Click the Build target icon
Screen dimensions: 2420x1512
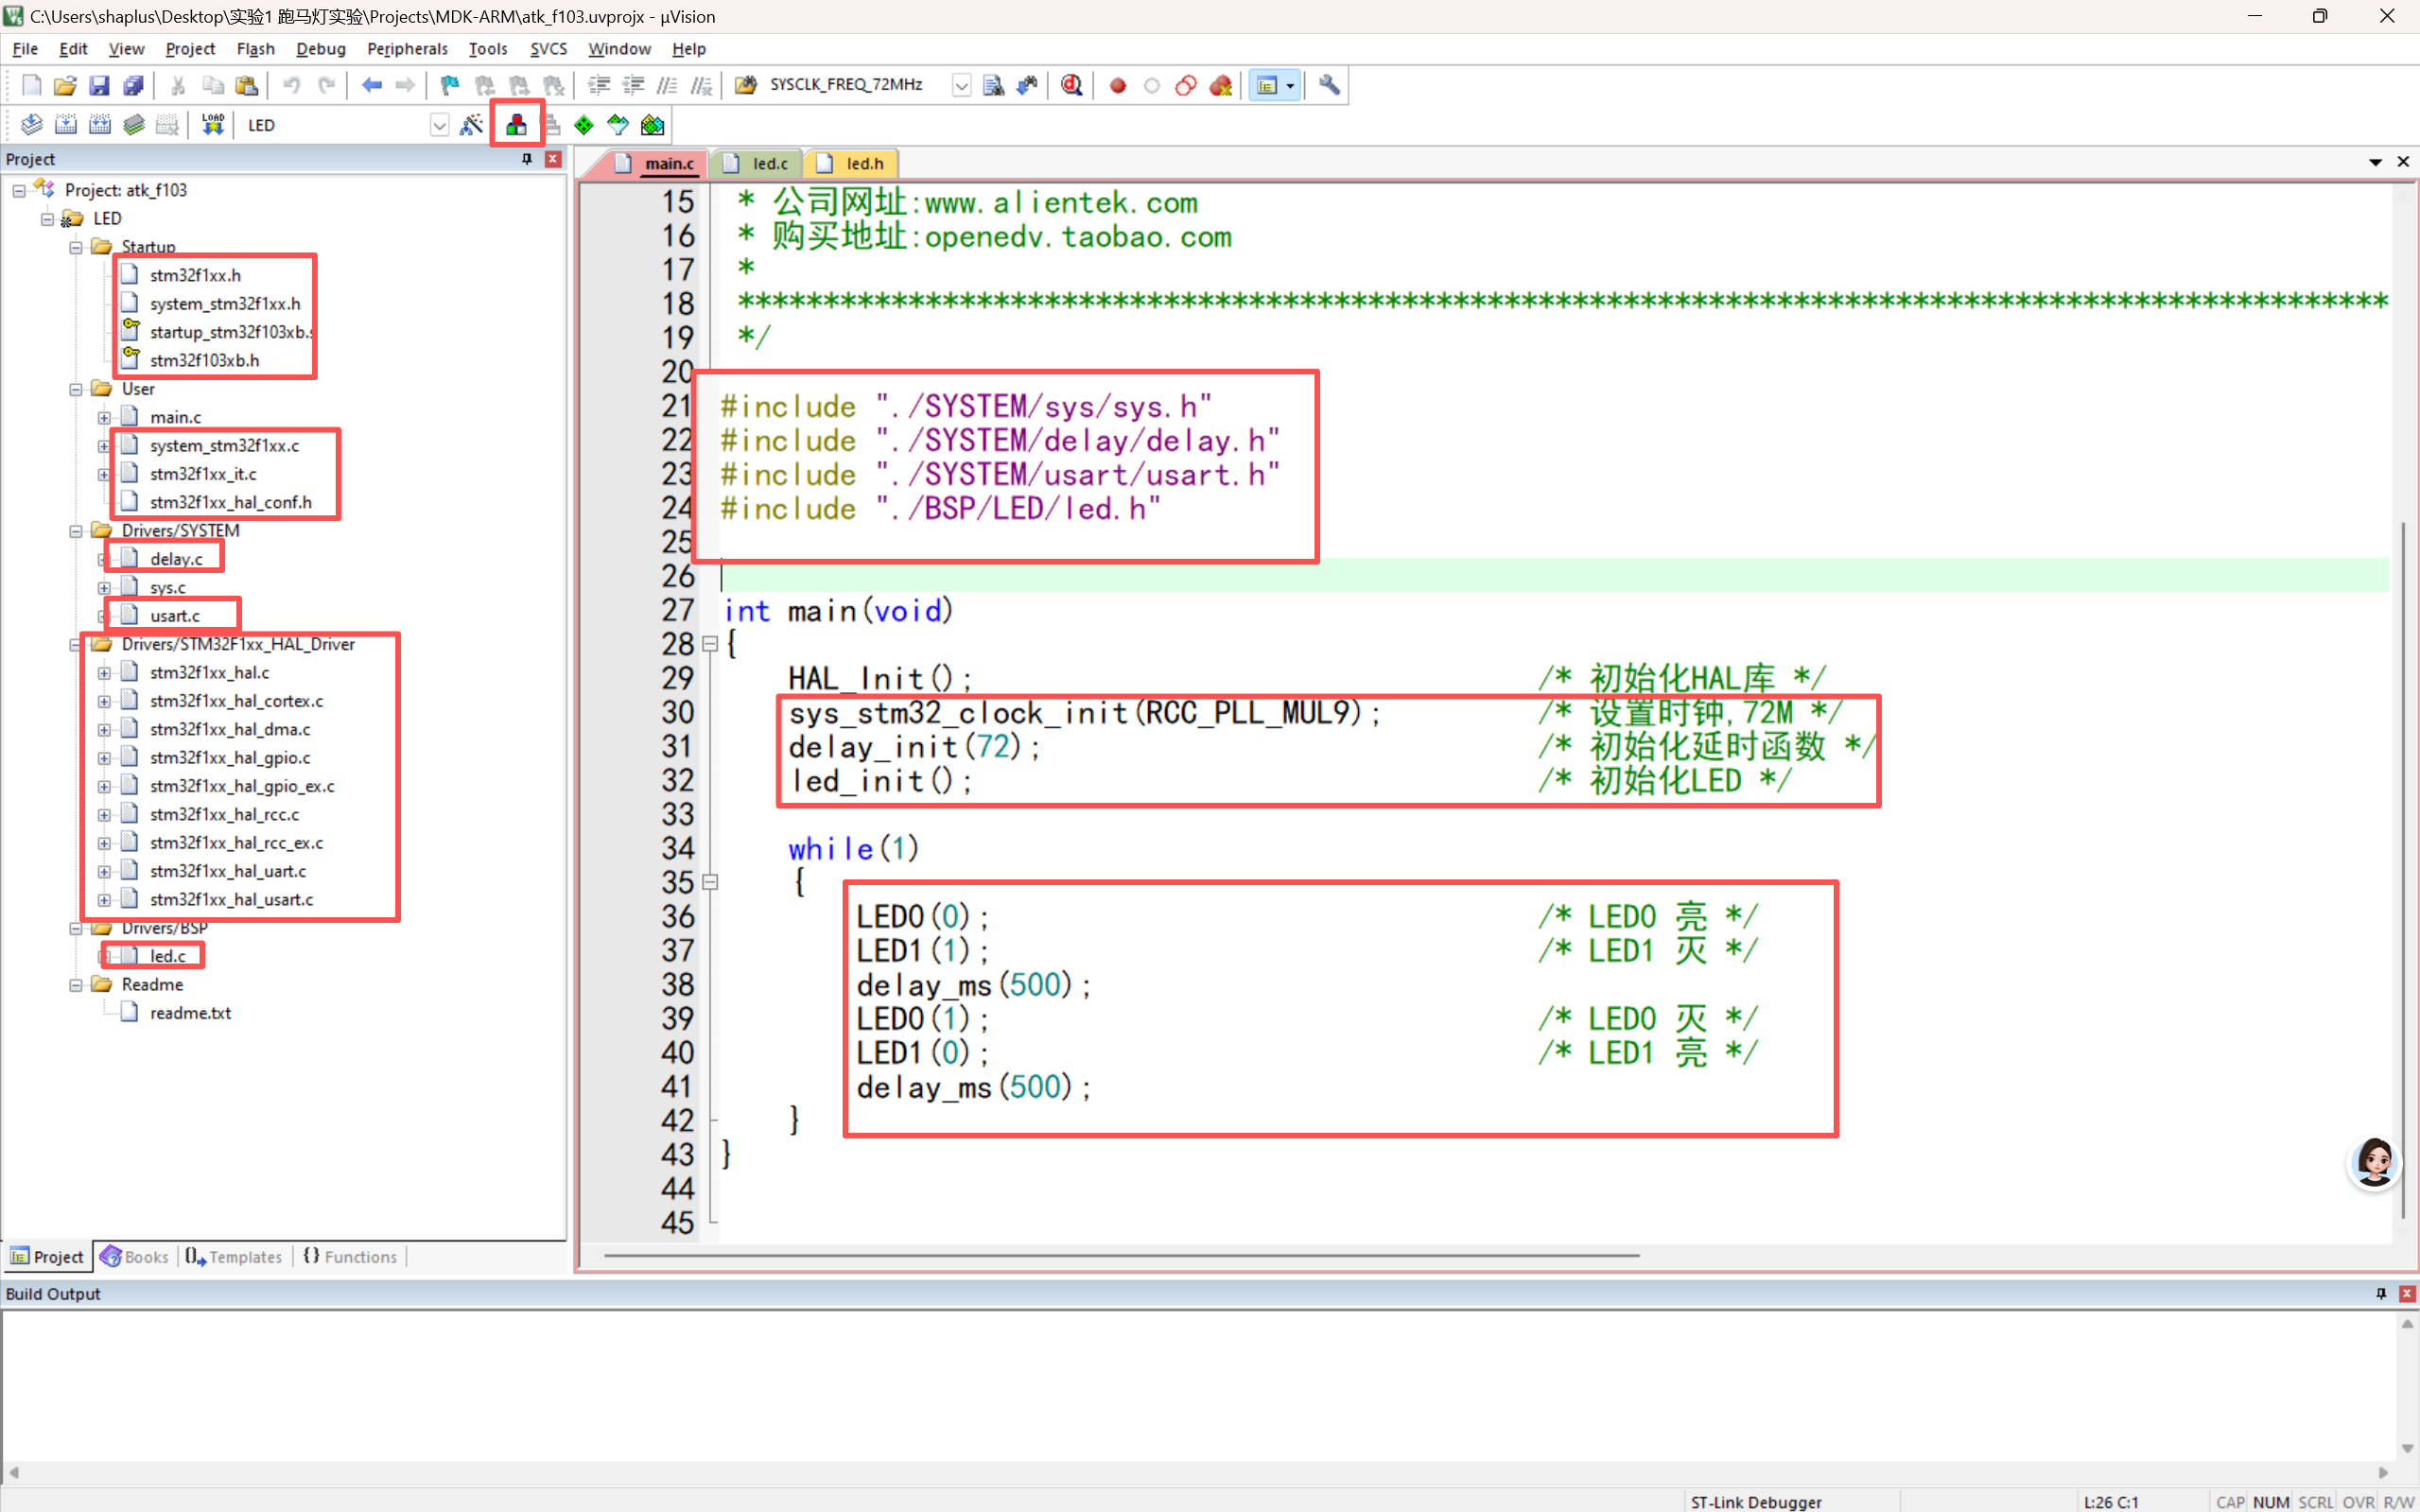click(66, 125)
